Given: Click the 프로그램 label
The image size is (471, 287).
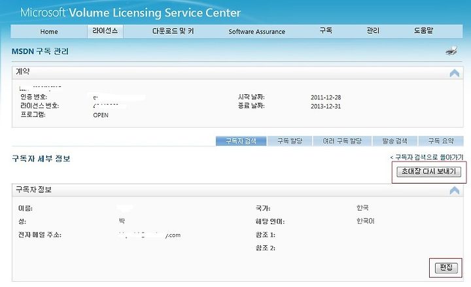Looking at the screenshot, I should [x=33, y=114].
